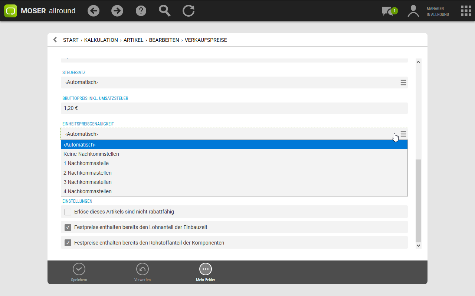This screenshot has width=475, height=296.
Task: Uncheck Festpreise Rohstoffanteil der Komponenten option
Action: pyautogui.click(x=68, y=243)
